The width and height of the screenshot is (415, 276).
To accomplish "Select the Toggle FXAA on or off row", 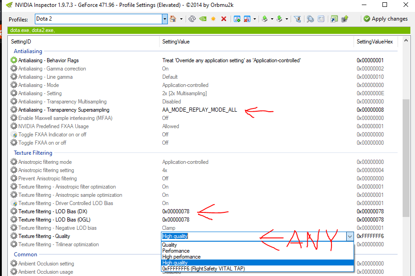I will tap(203, 143).
